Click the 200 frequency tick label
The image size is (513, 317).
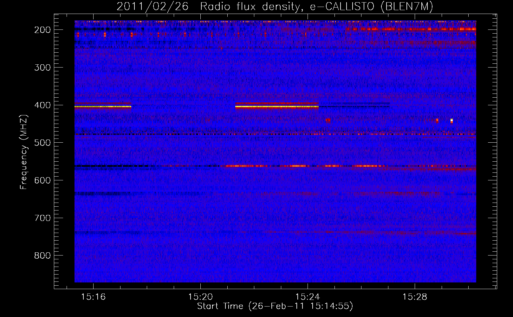coord(42,30)
